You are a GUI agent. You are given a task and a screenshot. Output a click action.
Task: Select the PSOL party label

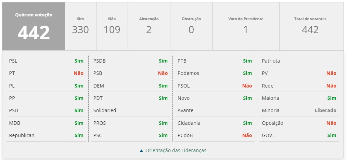(x=183, y=86)
